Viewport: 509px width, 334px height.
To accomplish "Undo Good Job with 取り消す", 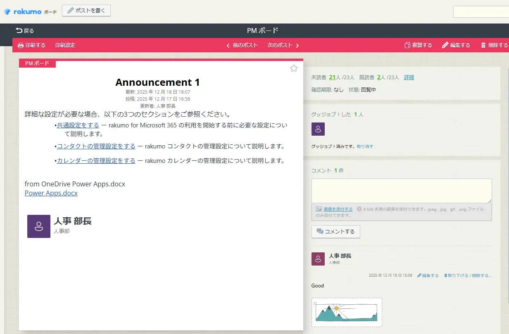I will [x=365, y=146].
